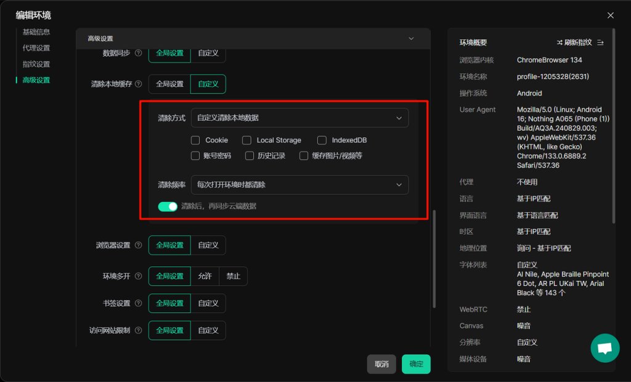The image size is (631, 382).
Task: Go to 代理设置 in the sidebar
Action: (x=36, y=48)
